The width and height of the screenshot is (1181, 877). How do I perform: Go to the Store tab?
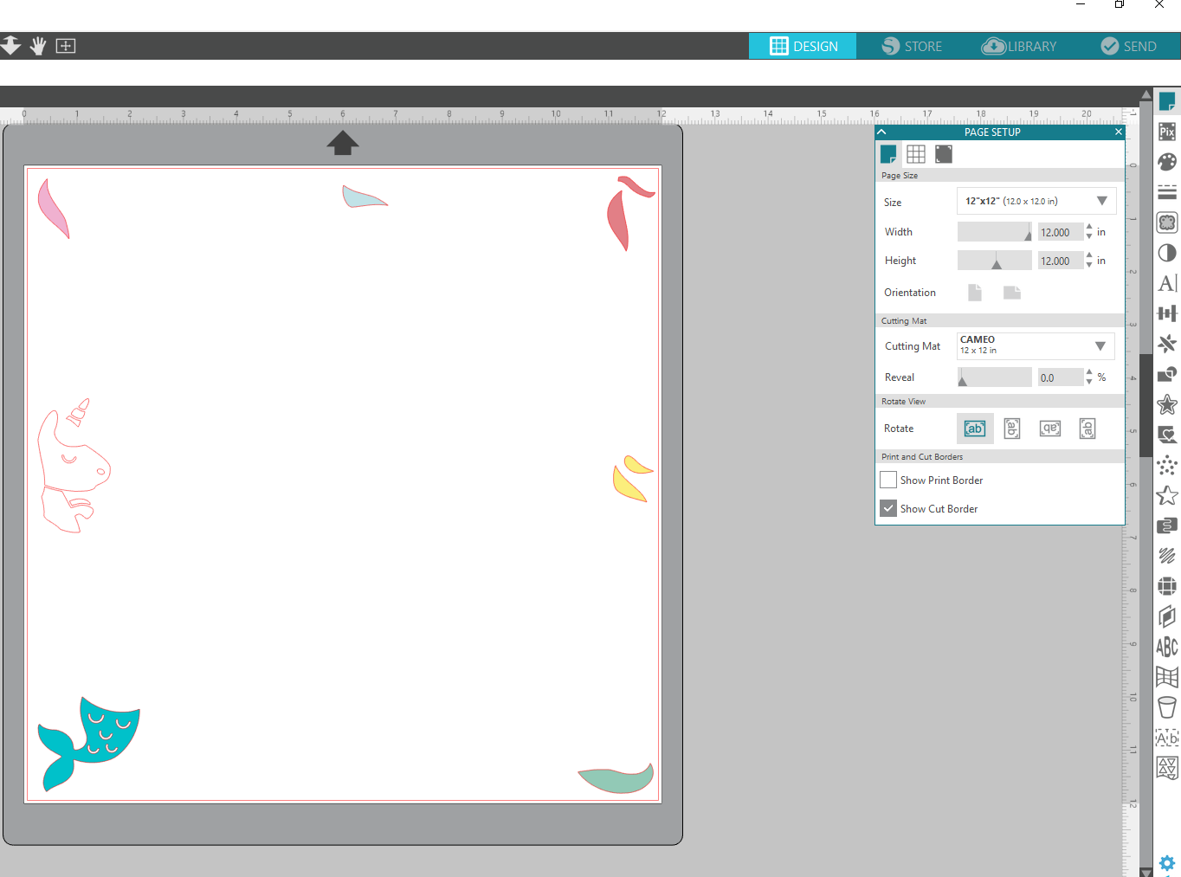click(x=912, y=46)
